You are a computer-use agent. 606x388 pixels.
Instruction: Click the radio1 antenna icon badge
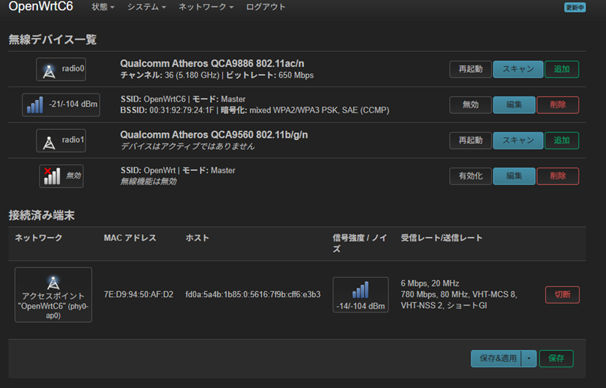[x=61, y=140]
